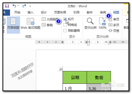
Task: Choose 多页 multiple pages view
Action: point(114,25)
